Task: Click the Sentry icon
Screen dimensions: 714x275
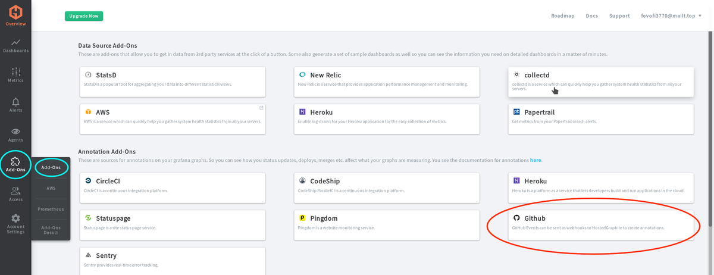Action: pyautogui.click(x=88, y=255)
